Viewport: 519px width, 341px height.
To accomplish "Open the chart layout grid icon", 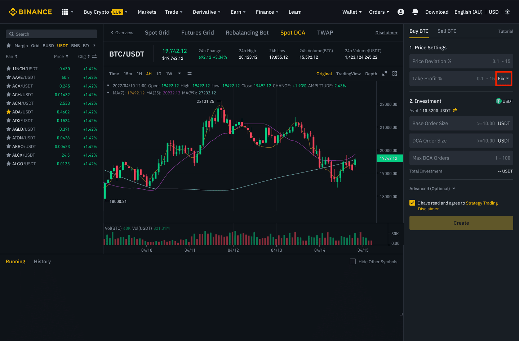I will (x=395, y=73).
